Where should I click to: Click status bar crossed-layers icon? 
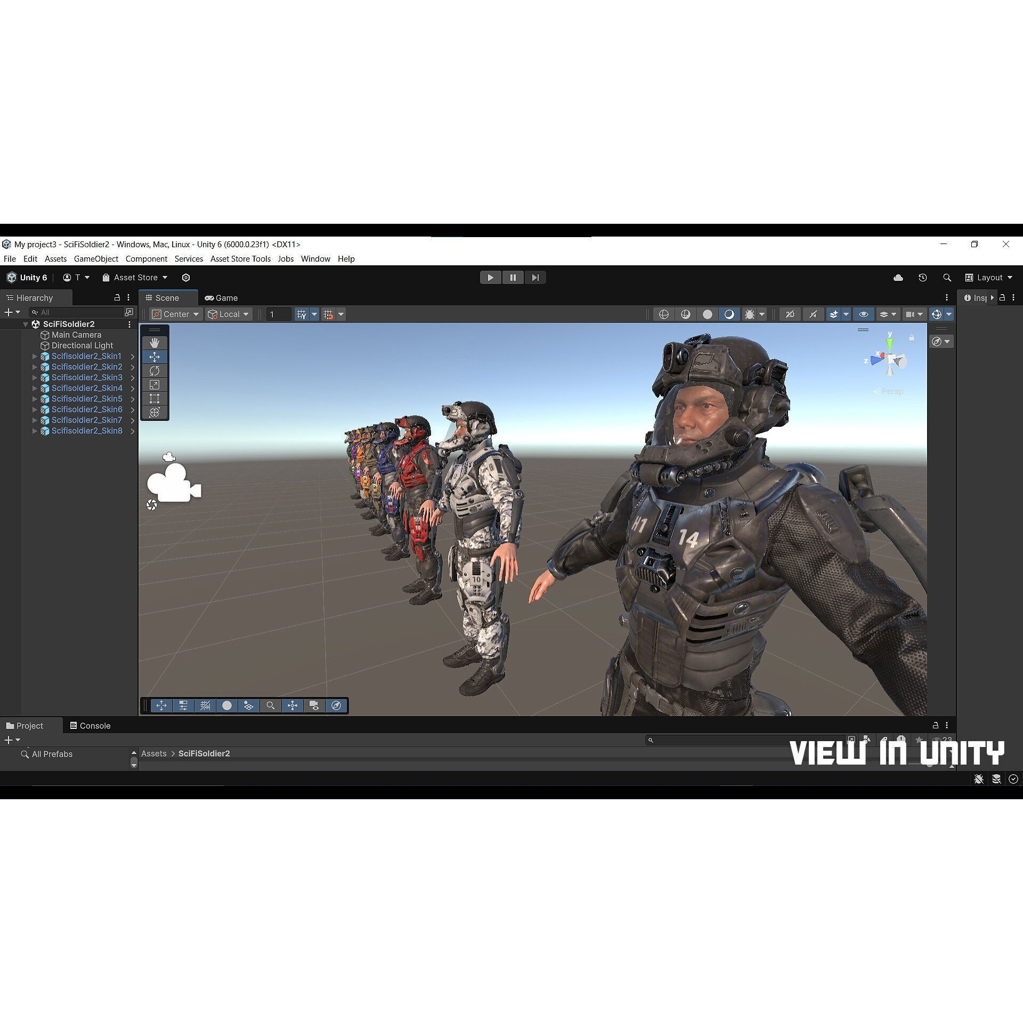tap(996, 779)
